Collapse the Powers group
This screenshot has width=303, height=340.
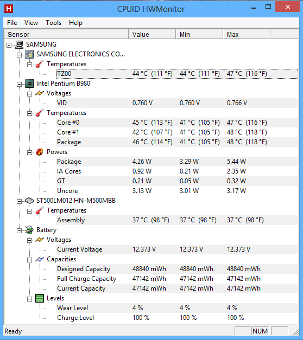tap(29, 152)
